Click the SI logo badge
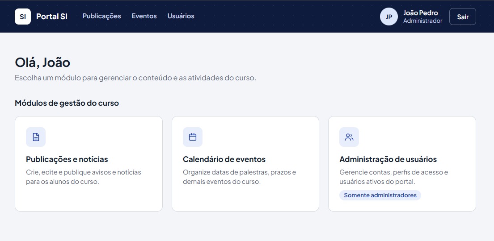Image resolution: width=494 pixels, height=241 pixels. click(x=23, y=17)
